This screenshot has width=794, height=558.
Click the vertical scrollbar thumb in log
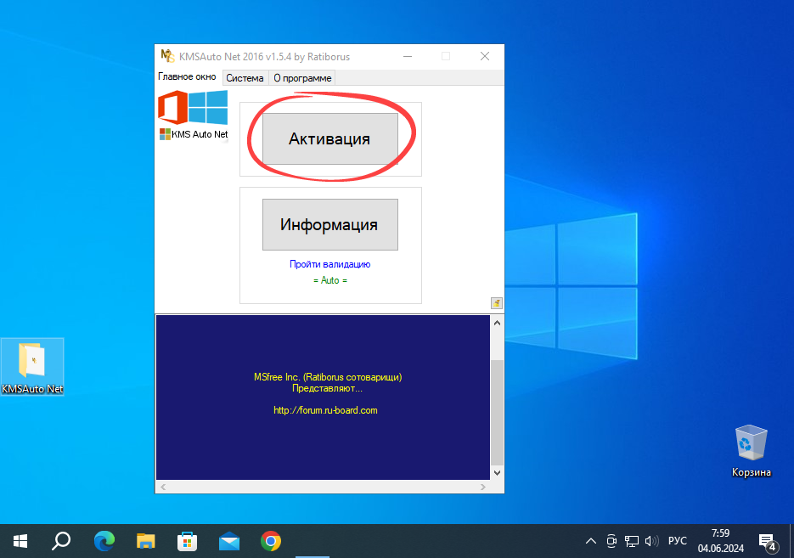click(x=498, y=412)
